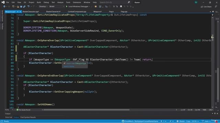This screenshot has width=220, height=123.
Task: Open the File menu
Action: click(8, 2)
